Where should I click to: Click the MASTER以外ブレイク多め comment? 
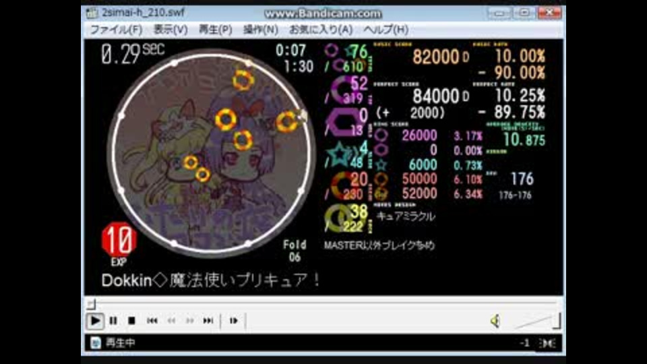[x=379, y=246]
